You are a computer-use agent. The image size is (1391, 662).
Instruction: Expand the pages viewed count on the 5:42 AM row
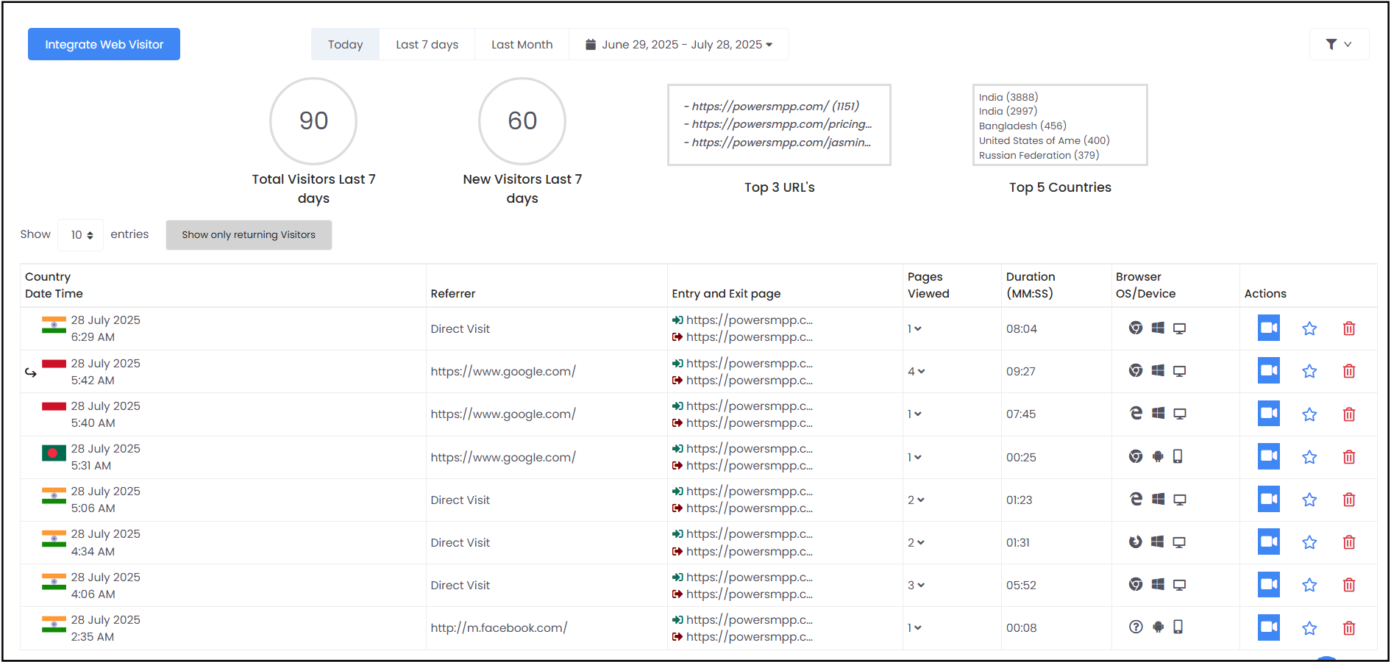(x=917, y=371)
